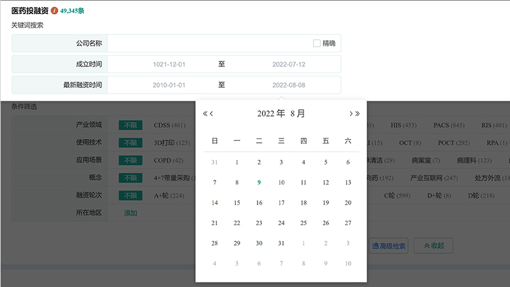
Task: Pick August 28 in the calendar
Action: [x=215, y=243]
